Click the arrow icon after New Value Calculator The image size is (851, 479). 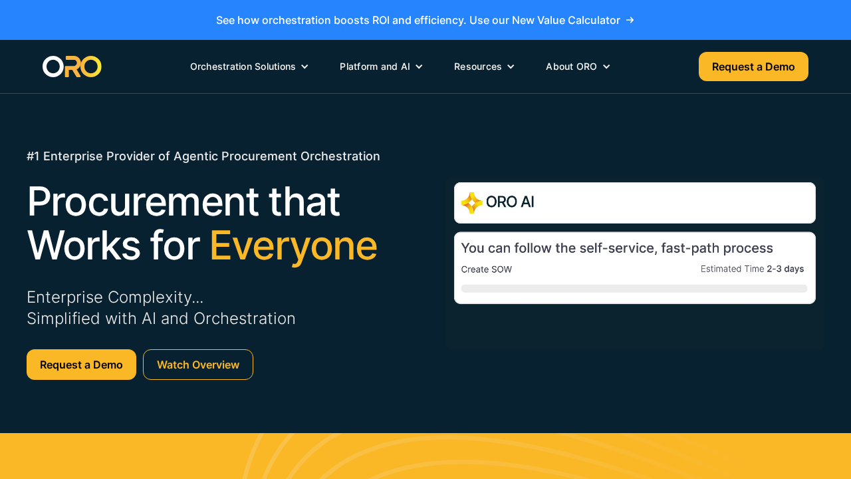point(629,20)
